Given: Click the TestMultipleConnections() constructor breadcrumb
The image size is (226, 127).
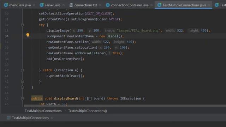Looking at the screenshot, I should pyautogui.click(x=88, y=111).
